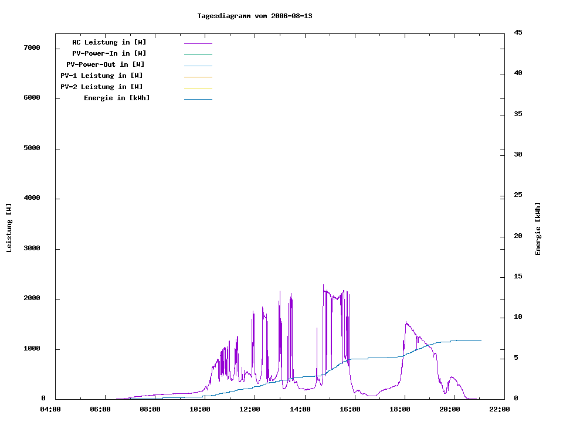Click the chart title Tagesdiagramm vom 2006-08-13
This screenshot has width=563, height=422.
point(255,16)
